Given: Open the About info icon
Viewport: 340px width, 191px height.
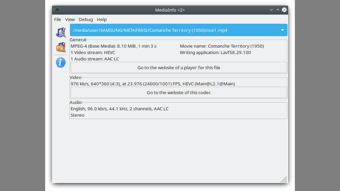Looking at the screenshot, I should click(x=61, y=63).
